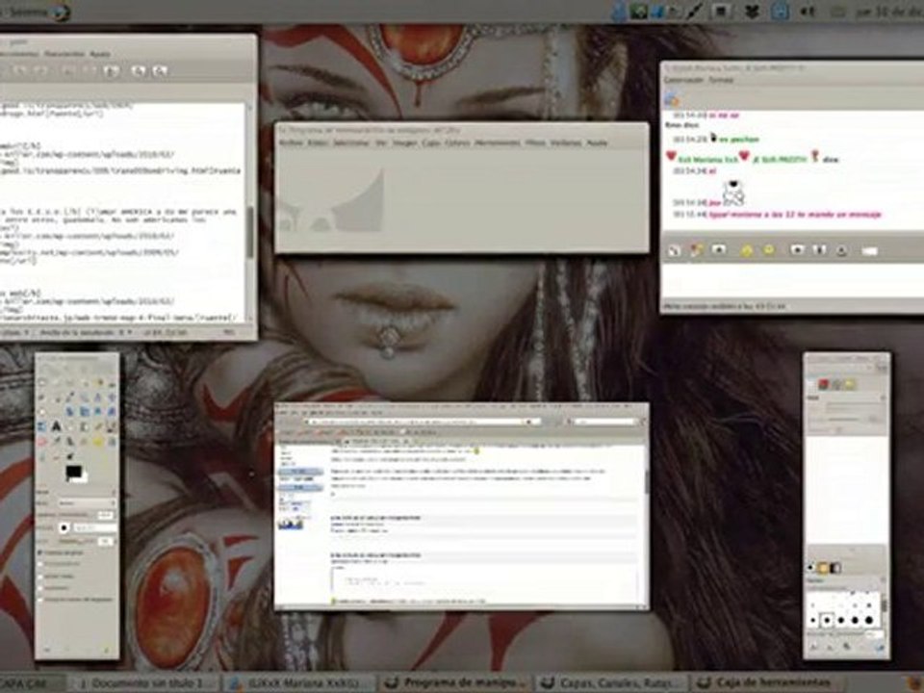Select the Blend gradient tool in toolbox
The height and width of the screenshot is (693, 924).
[x=85, y=426]
